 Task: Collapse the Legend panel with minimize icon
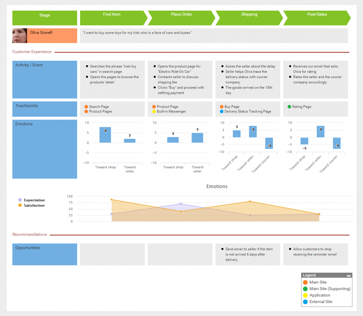click(x=348, y=276)
